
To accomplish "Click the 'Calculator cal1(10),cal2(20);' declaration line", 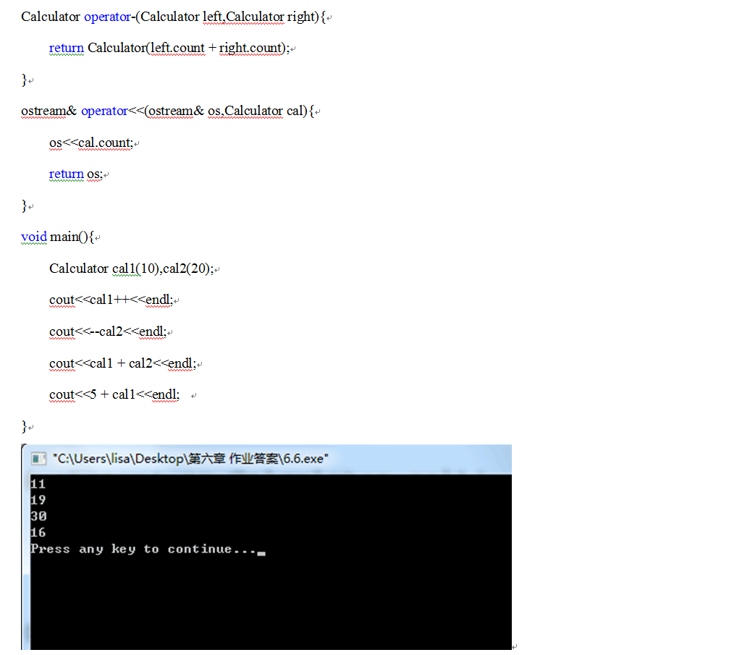I will point(131,269).
